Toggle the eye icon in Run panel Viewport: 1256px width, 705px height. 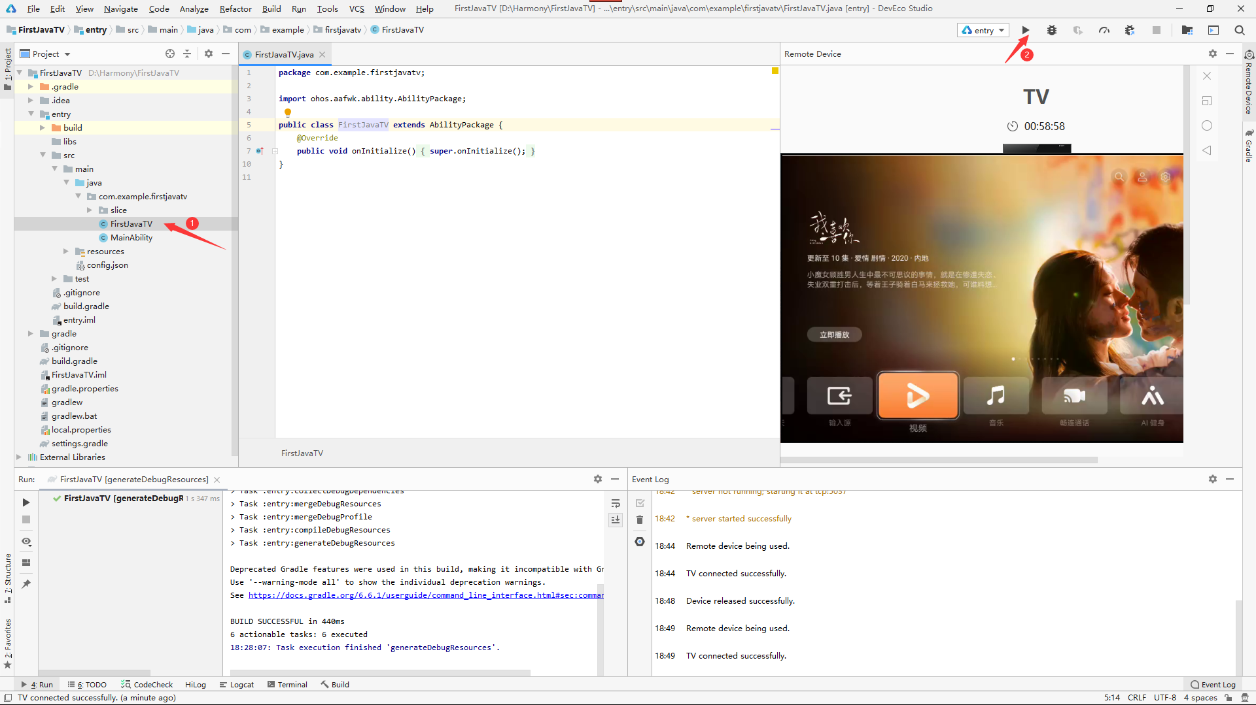click(26, 542)
